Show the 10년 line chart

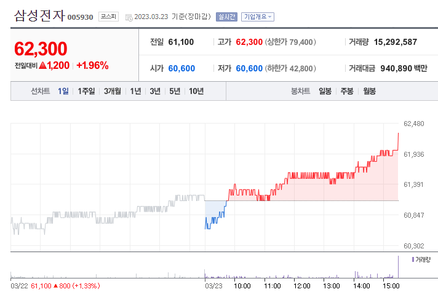click(x=196, y=91)
